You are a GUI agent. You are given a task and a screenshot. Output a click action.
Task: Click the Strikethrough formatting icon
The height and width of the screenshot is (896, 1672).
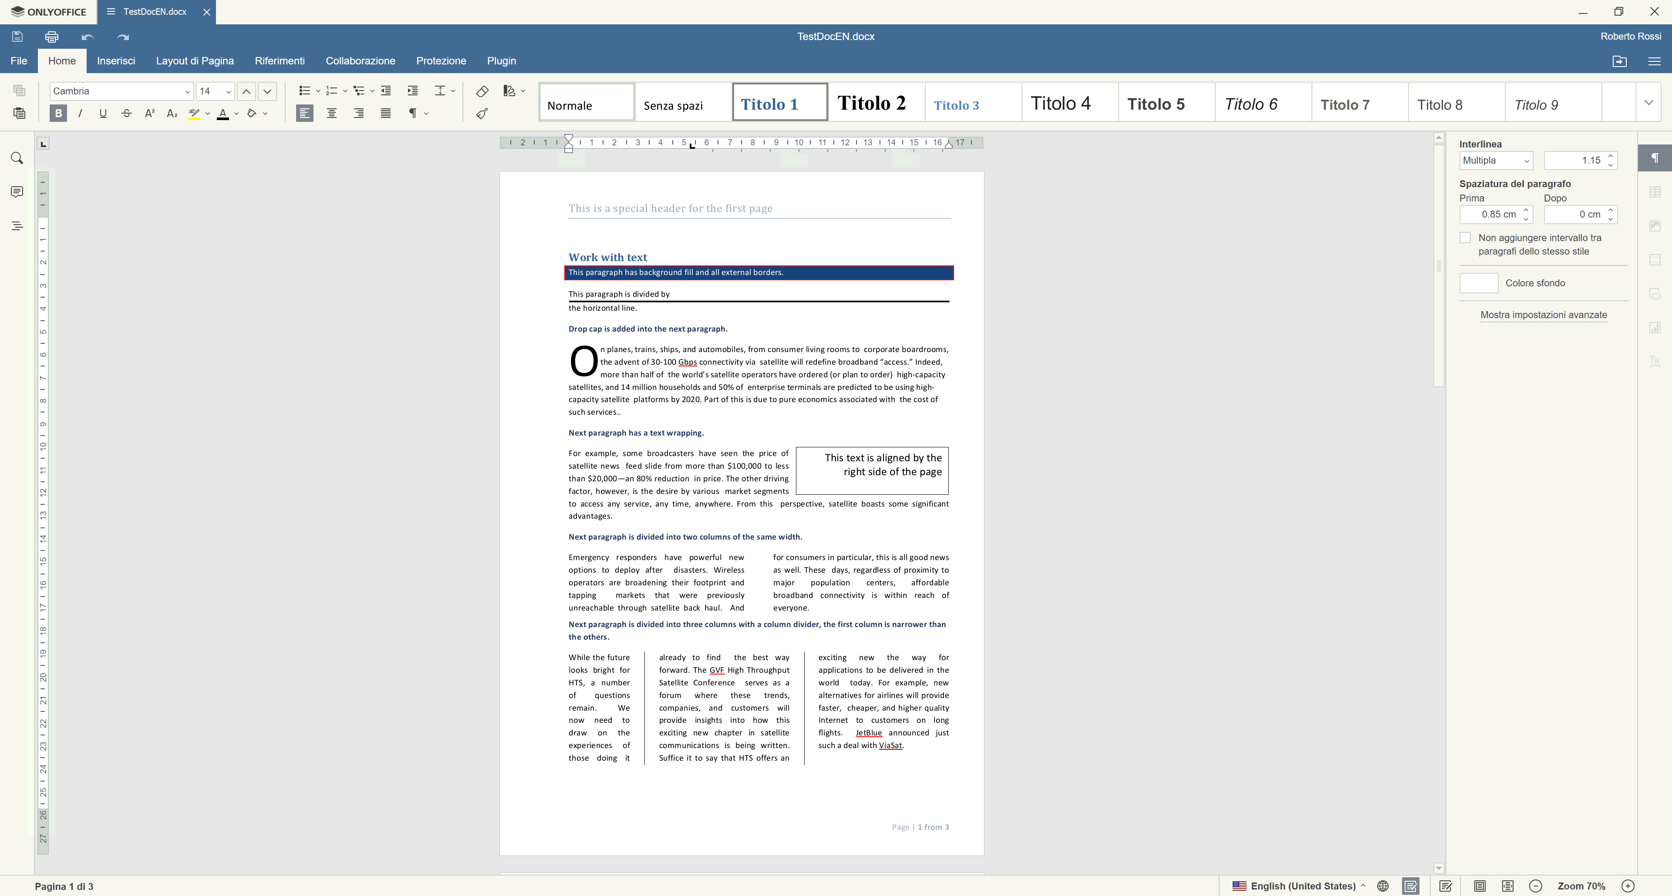click(x=127, y=114)
